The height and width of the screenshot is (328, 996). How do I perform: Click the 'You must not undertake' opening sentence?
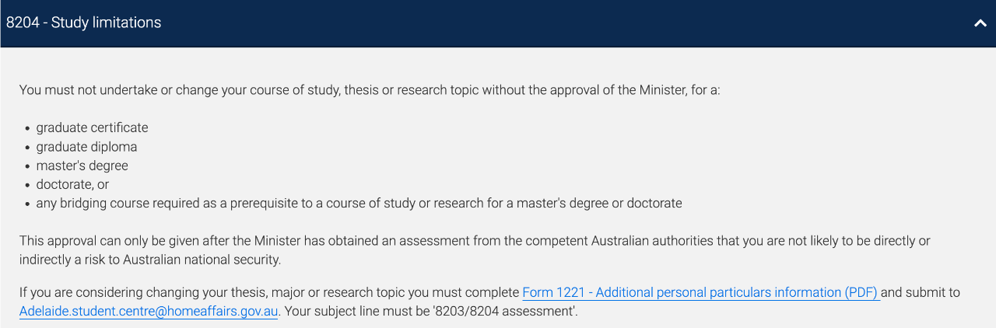[370, 89]
